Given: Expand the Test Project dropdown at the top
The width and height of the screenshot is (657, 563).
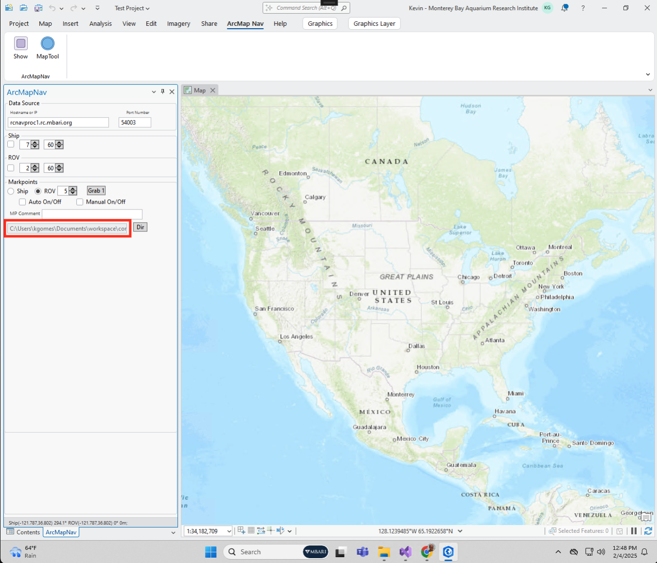Looking at the screenshot, I should tap(147, 8).
